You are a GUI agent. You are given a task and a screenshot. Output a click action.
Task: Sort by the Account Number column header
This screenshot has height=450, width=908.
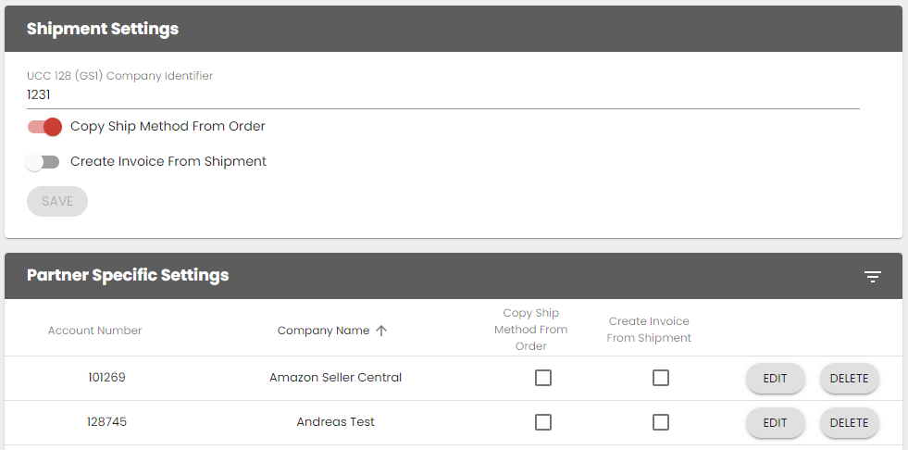point(94,331)
